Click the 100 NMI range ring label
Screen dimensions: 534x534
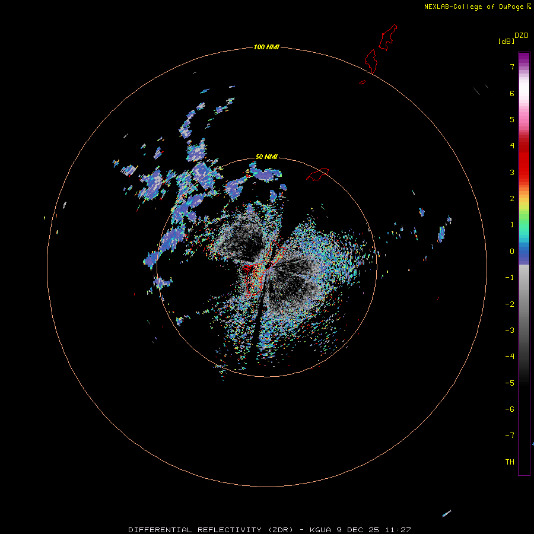pyautogui.click(x=266, y=47)
